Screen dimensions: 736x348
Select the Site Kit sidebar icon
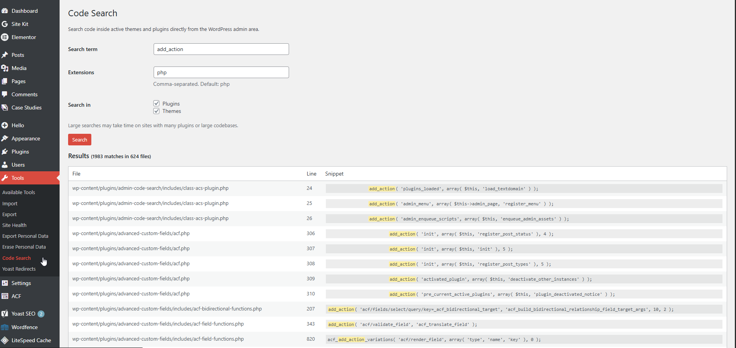pyautogui.click(x=5, y=24)
